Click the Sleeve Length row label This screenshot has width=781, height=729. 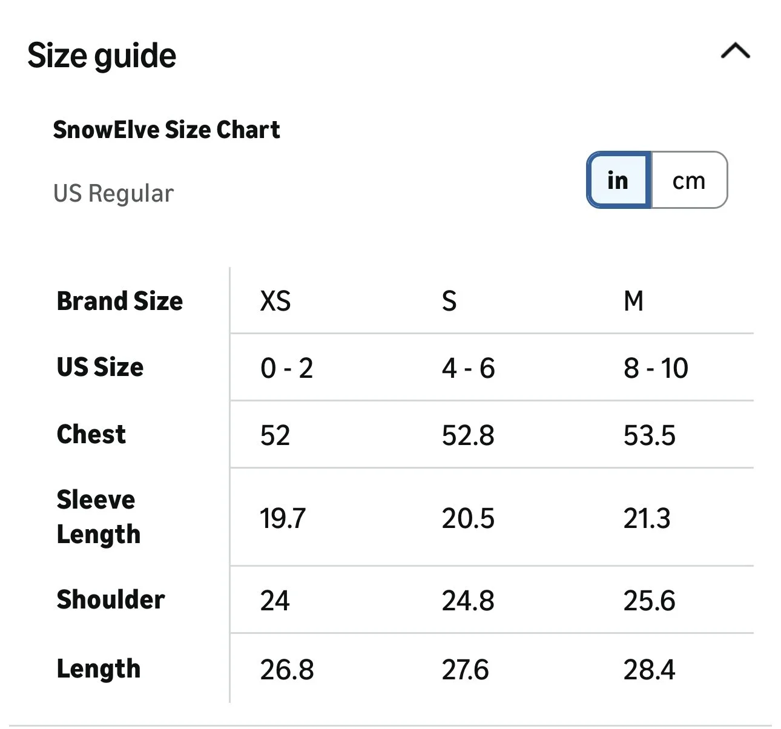99,517
